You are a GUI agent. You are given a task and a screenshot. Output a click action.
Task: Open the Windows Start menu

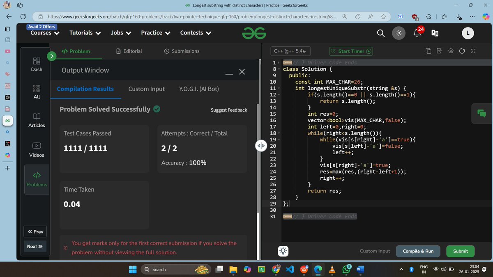(133, 269)
